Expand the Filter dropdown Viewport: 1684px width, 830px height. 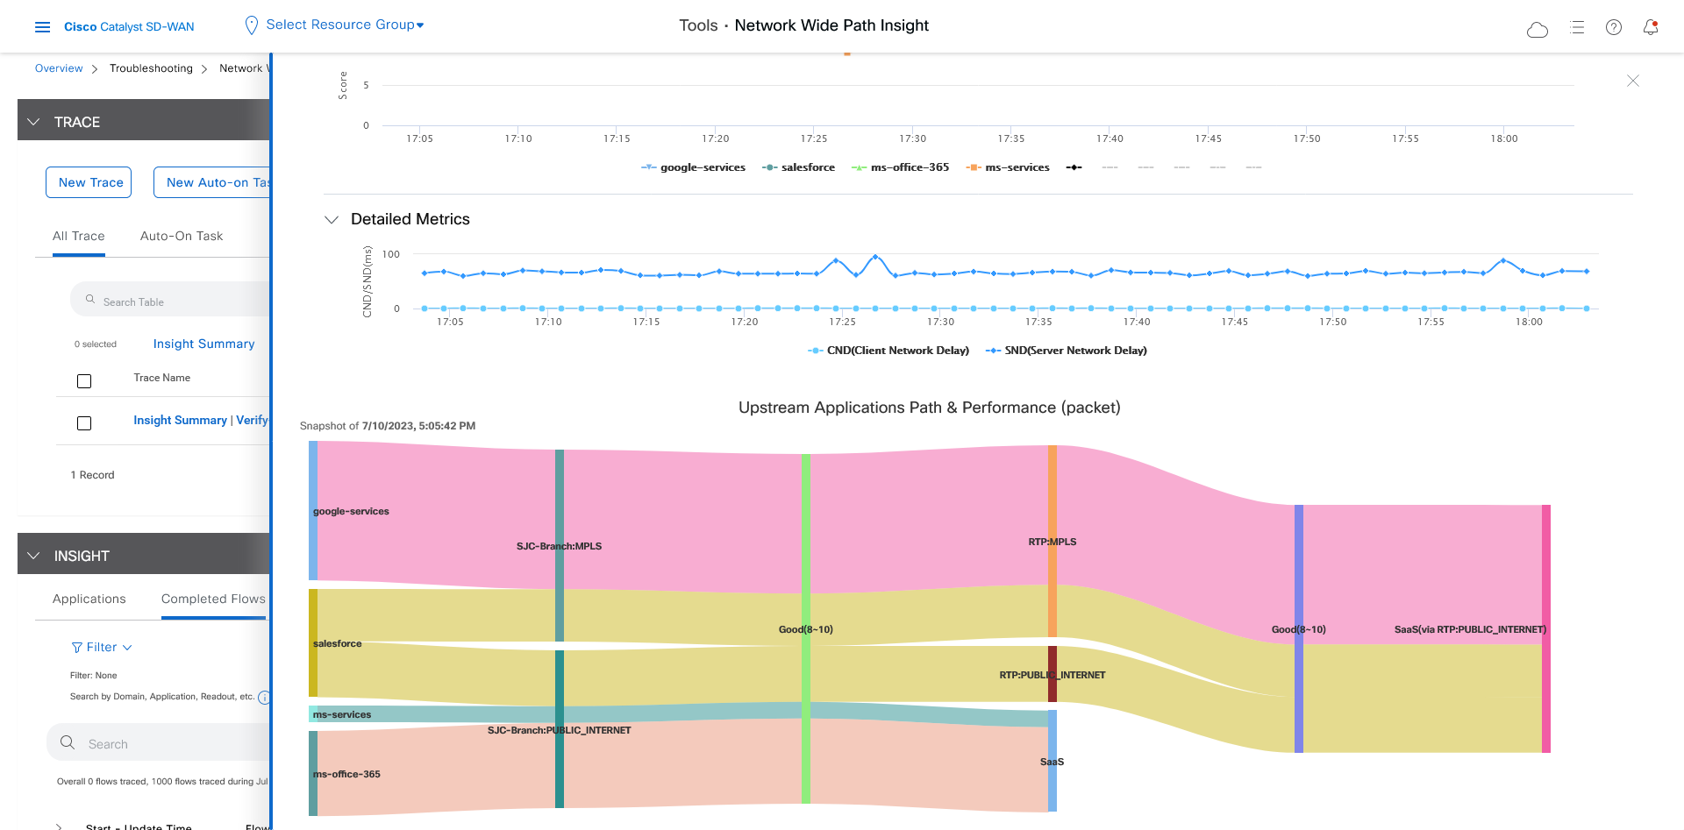tap(102, 647)
